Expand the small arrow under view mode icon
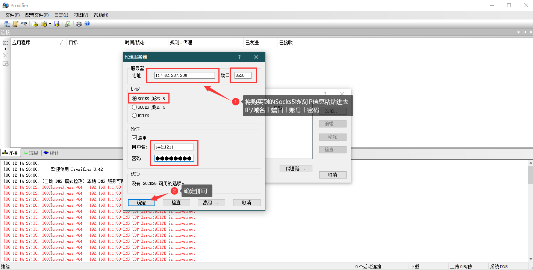Viewport: 533px width, 270px height. pyautogui.click(x=5, y=49)
